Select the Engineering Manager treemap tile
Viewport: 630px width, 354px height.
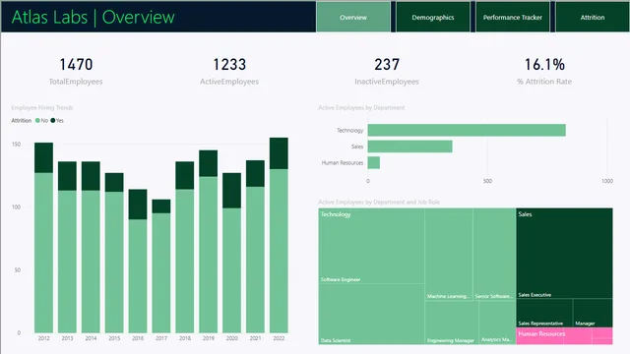click(x=452, y=323)
